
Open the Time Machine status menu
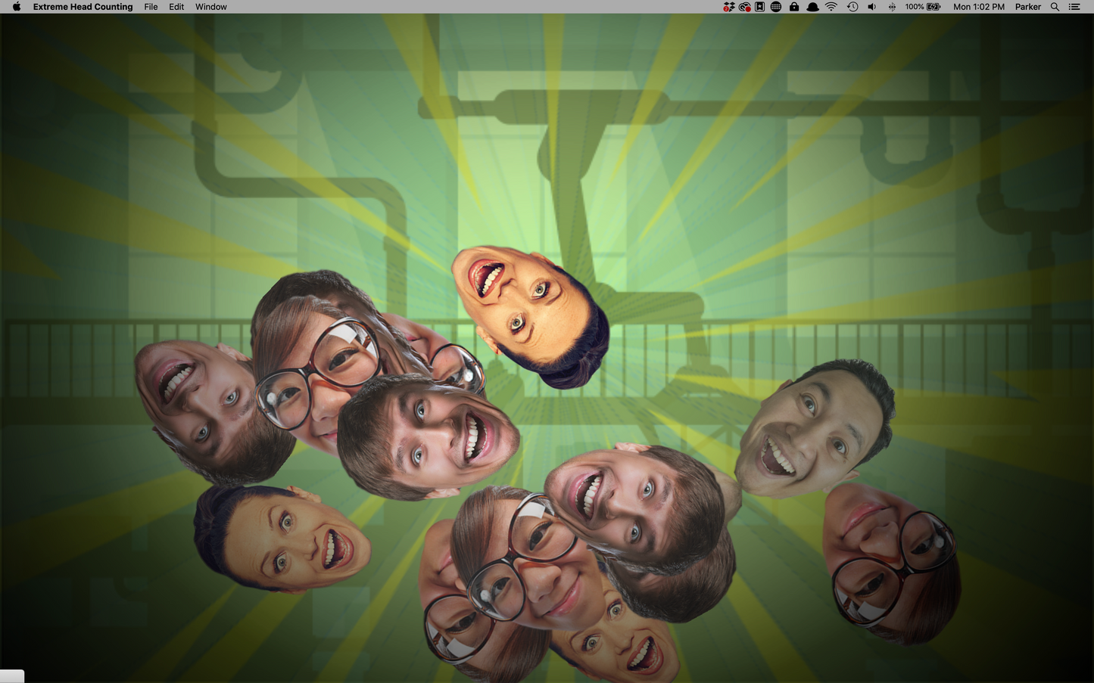coord(852,7)
